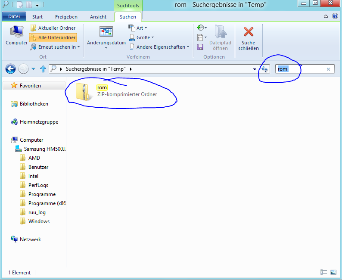Open recent locations dropdown arrow

point(33,69)
